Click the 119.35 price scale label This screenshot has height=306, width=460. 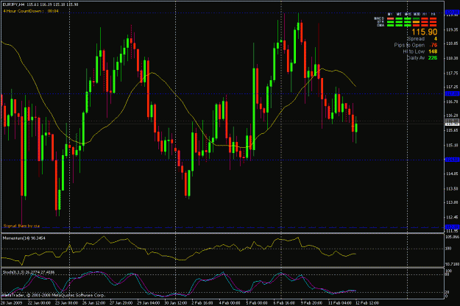tap(452, 29)
